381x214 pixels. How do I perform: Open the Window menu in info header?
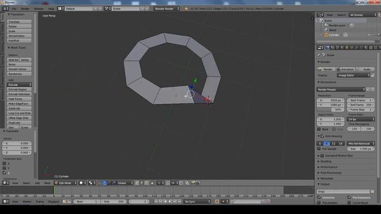pyautogui.click(x=39, y=9)
